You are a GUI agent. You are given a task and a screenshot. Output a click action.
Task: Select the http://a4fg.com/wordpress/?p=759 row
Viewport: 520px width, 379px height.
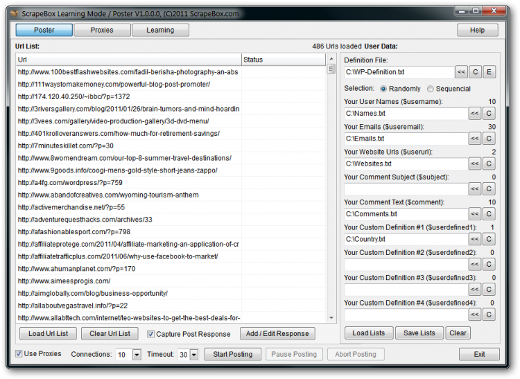tap(171, 182)
